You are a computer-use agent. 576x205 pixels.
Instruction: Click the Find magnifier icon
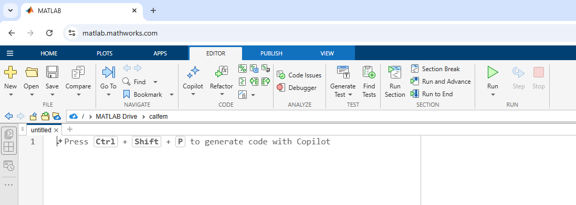click(127, 81)
